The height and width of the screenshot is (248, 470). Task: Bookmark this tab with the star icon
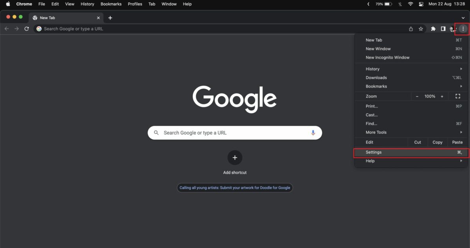click(x=421, y=29)
